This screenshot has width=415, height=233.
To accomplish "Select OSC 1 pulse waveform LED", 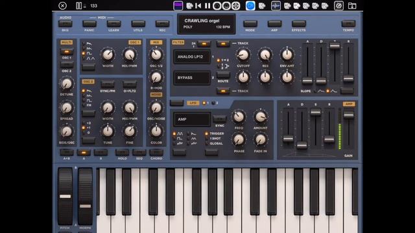I will pos(84,53).
